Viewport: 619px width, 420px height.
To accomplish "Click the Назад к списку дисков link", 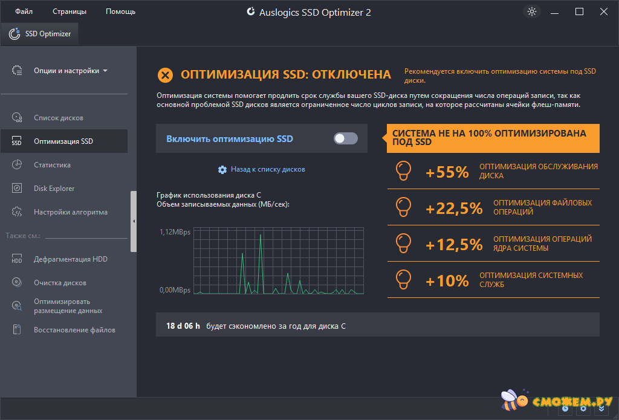I will (267, 170).
